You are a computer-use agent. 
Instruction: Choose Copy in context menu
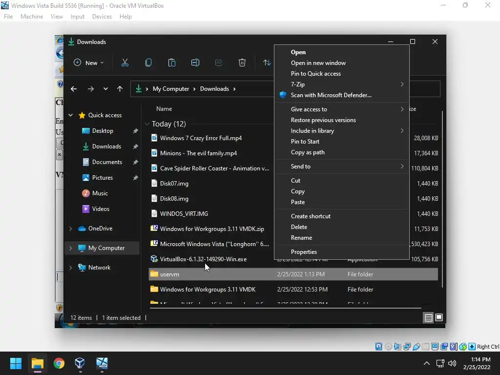coord(342,191)
